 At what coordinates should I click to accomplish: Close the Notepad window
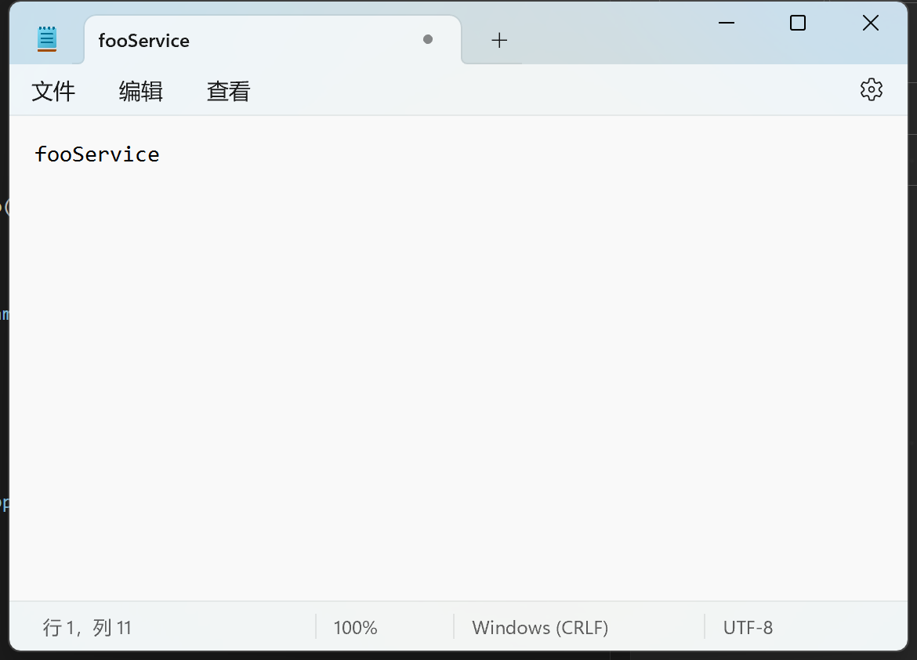point(870,24)
